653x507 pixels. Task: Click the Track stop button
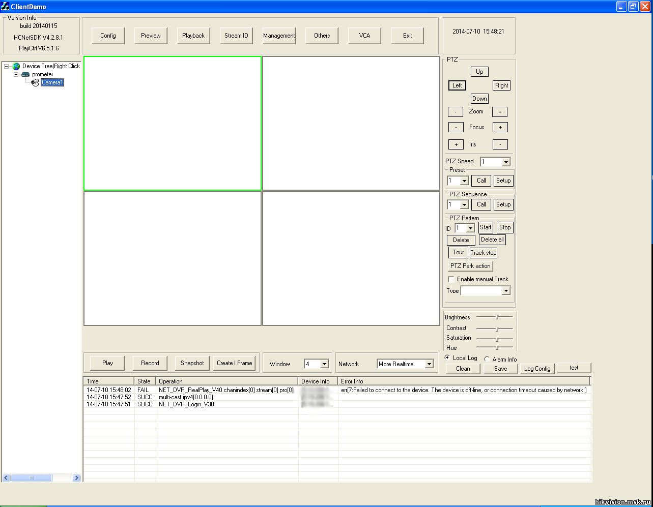(484, 253)
